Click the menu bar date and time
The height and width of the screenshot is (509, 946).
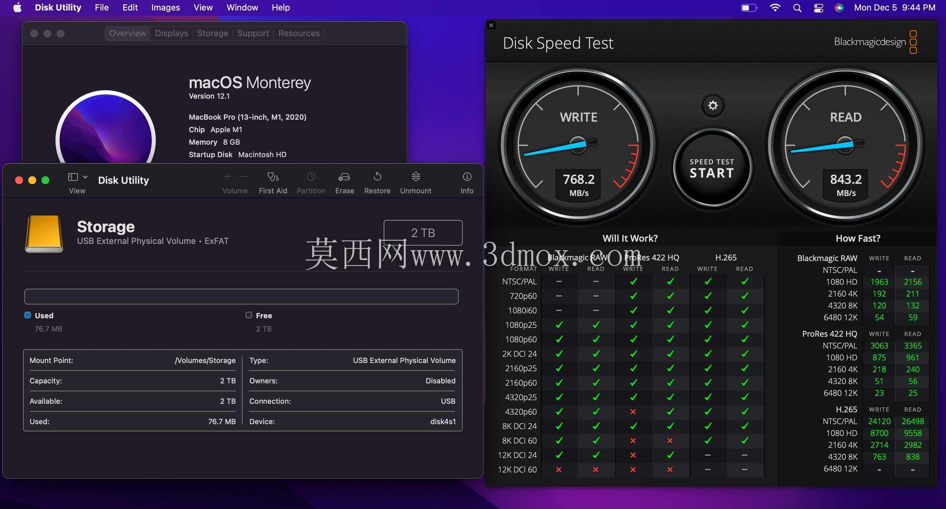[895, 8]
